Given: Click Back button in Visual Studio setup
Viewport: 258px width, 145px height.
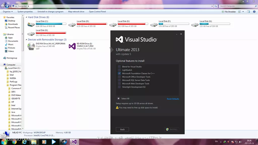Looking at the screenshot, I should click(x=122, y=129).
